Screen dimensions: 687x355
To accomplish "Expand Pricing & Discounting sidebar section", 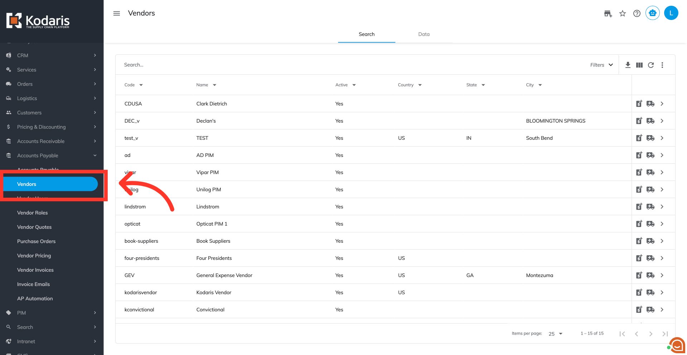I will (x=52, y=127).
